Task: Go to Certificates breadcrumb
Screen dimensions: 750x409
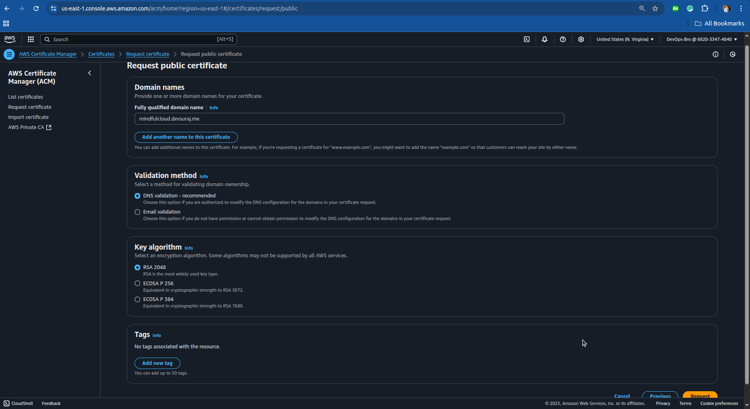Action: (x=101, y=54)
